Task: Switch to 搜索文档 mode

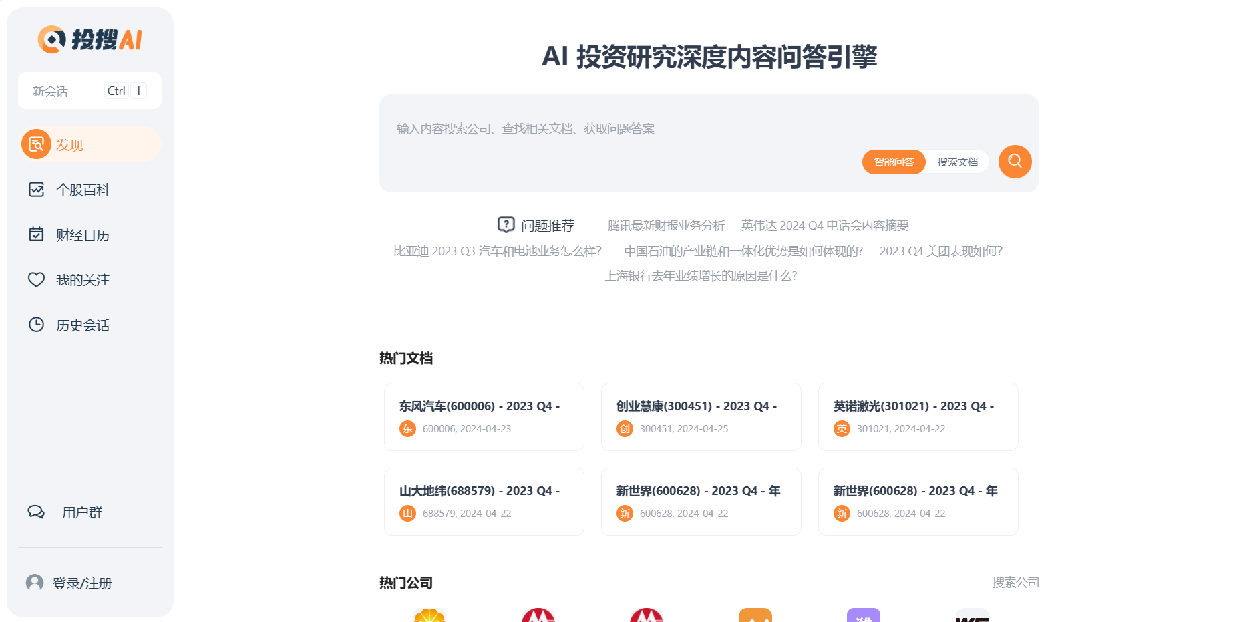Action: tap(956, 162)
